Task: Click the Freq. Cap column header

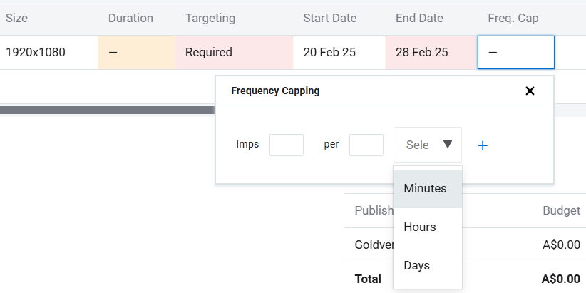Action: coord(515,19)
